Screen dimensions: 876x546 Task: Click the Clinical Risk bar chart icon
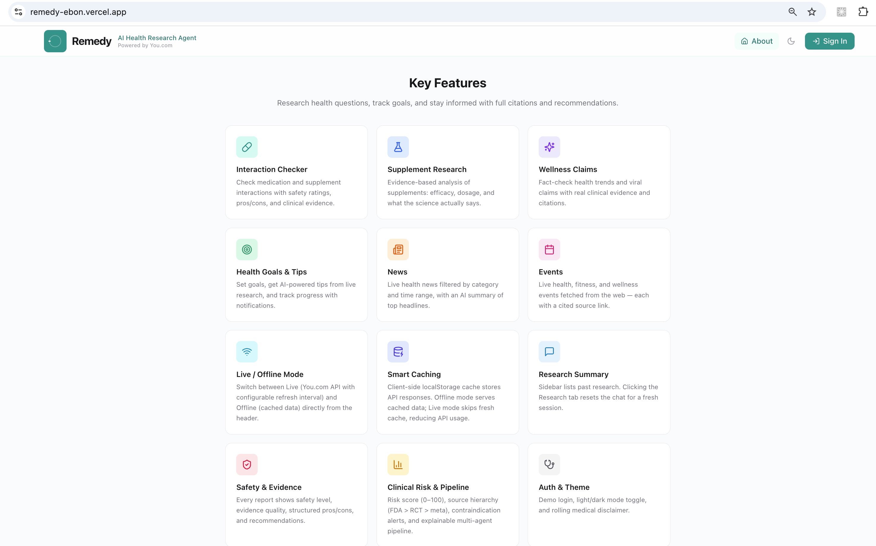coord(398,464)
